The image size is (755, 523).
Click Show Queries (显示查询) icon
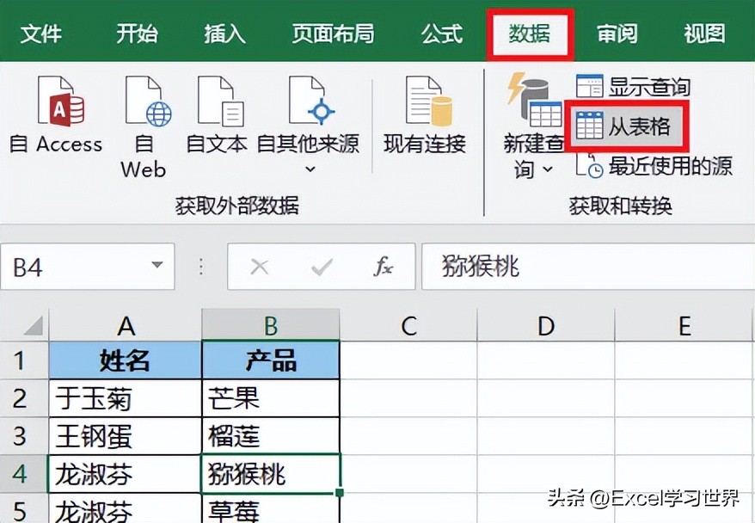tap(590, 86)
